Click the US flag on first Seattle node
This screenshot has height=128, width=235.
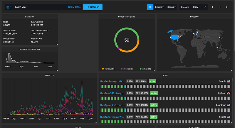[228, 81]
